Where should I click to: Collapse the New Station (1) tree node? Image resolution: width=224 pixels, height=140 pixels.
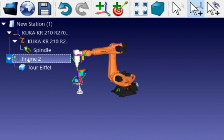coord(3,24)
